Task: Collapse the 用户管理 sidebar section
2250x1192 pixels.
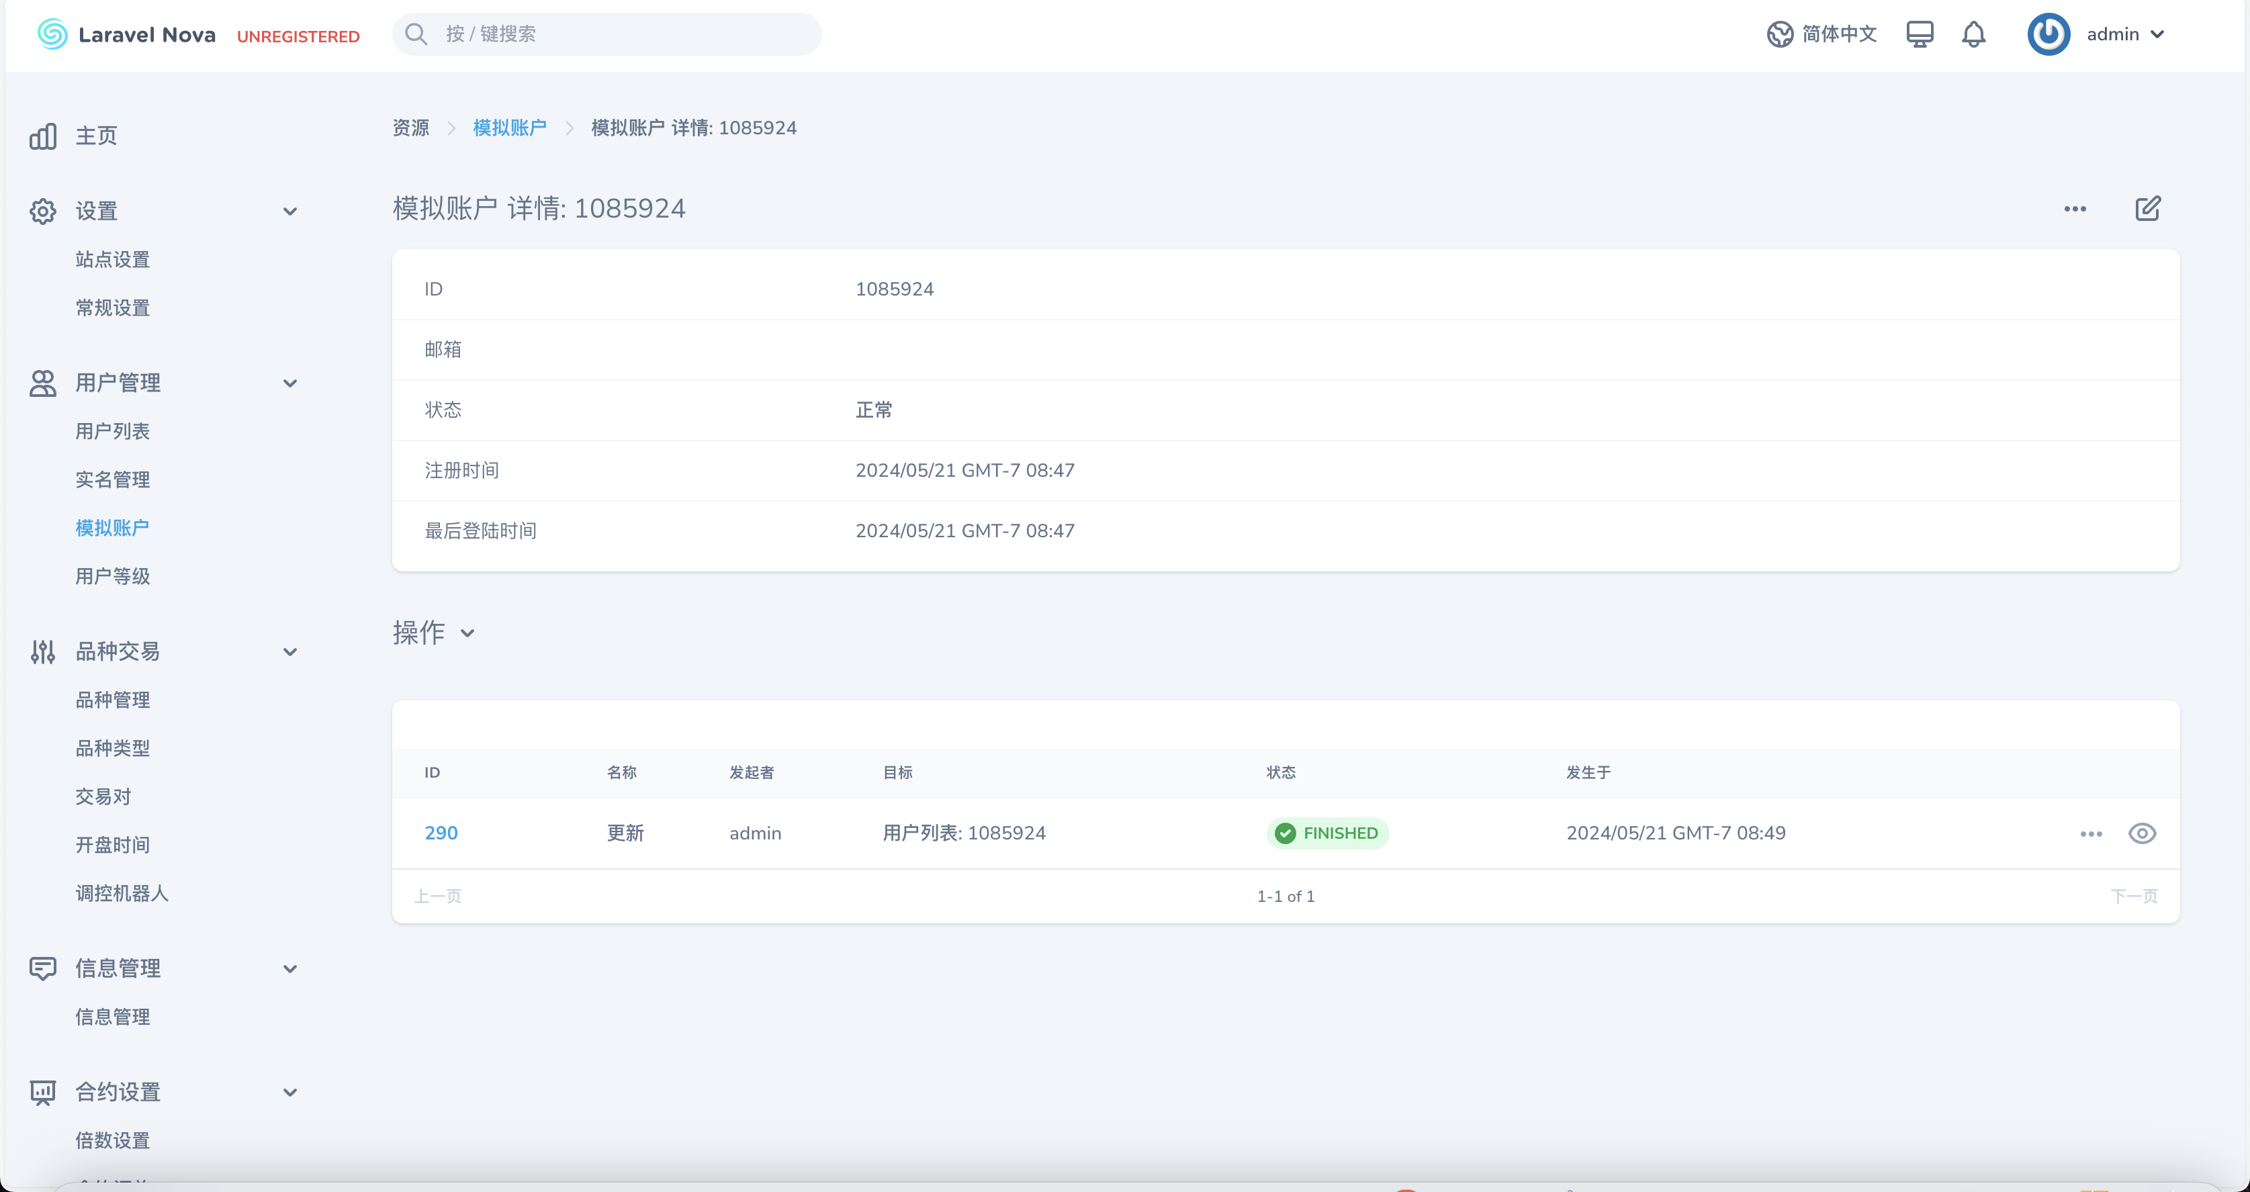Action: (290, 383)
